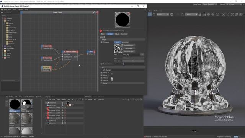Click the globe icon in render view toolbar
The height and width of the screenshot is (138, 245).
(172, 15)
